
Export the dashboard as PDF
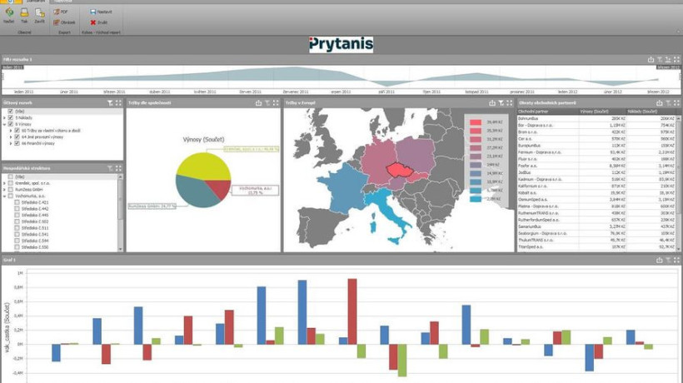62,12
